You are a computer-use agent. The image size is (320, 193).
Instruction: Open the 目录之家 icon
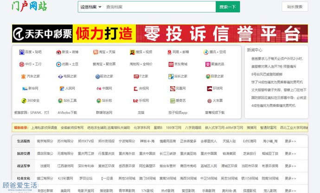pyautogui.click(x=208, y=77)
